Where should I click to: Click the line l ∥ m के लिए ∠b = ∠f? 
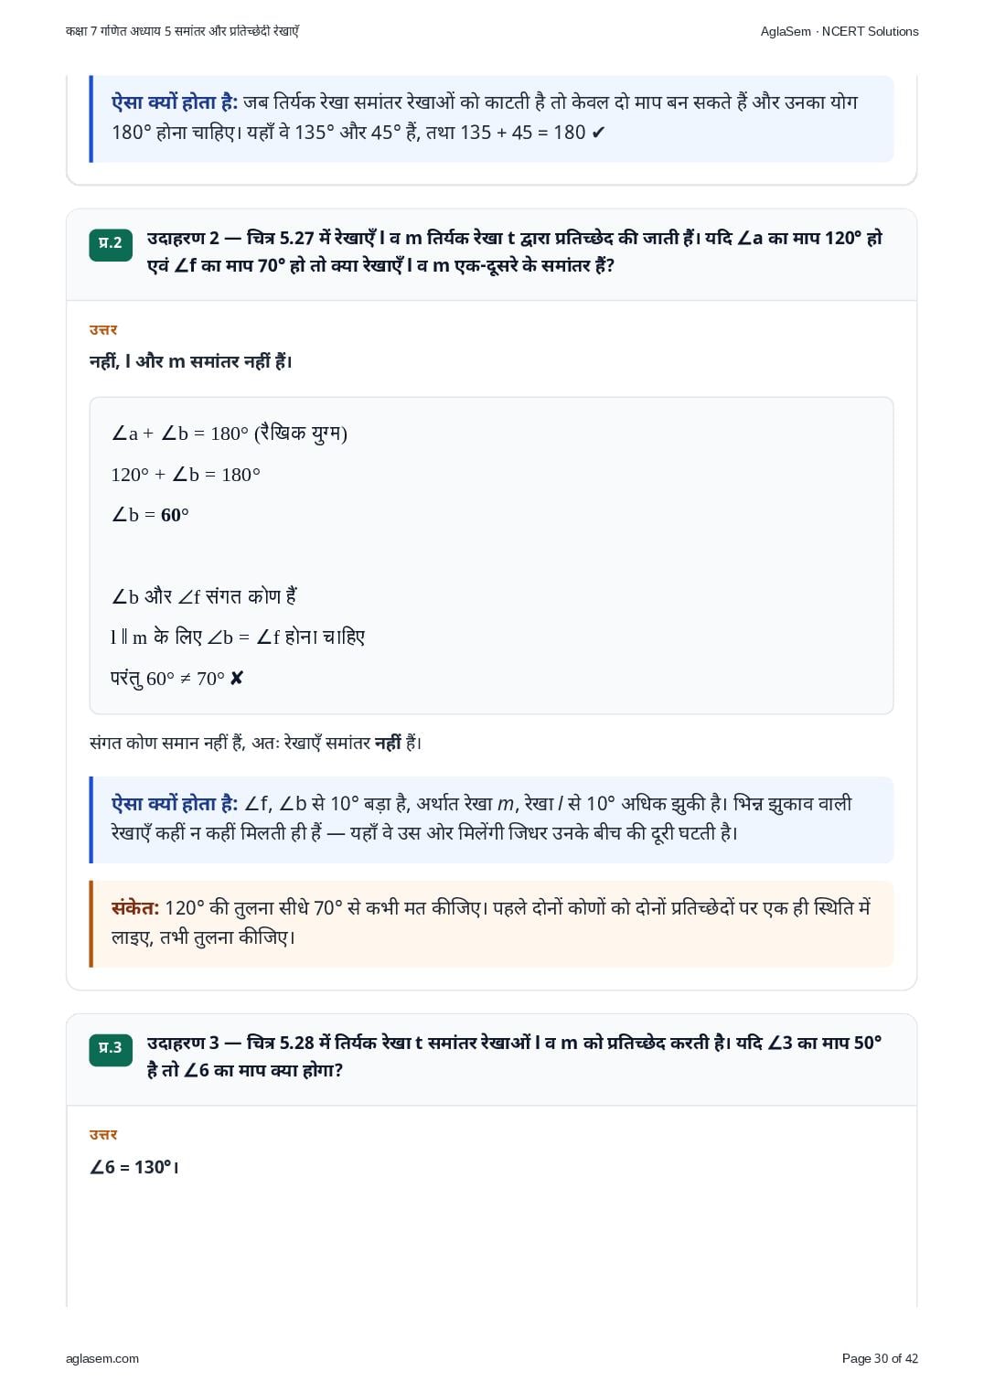(238, 637)
